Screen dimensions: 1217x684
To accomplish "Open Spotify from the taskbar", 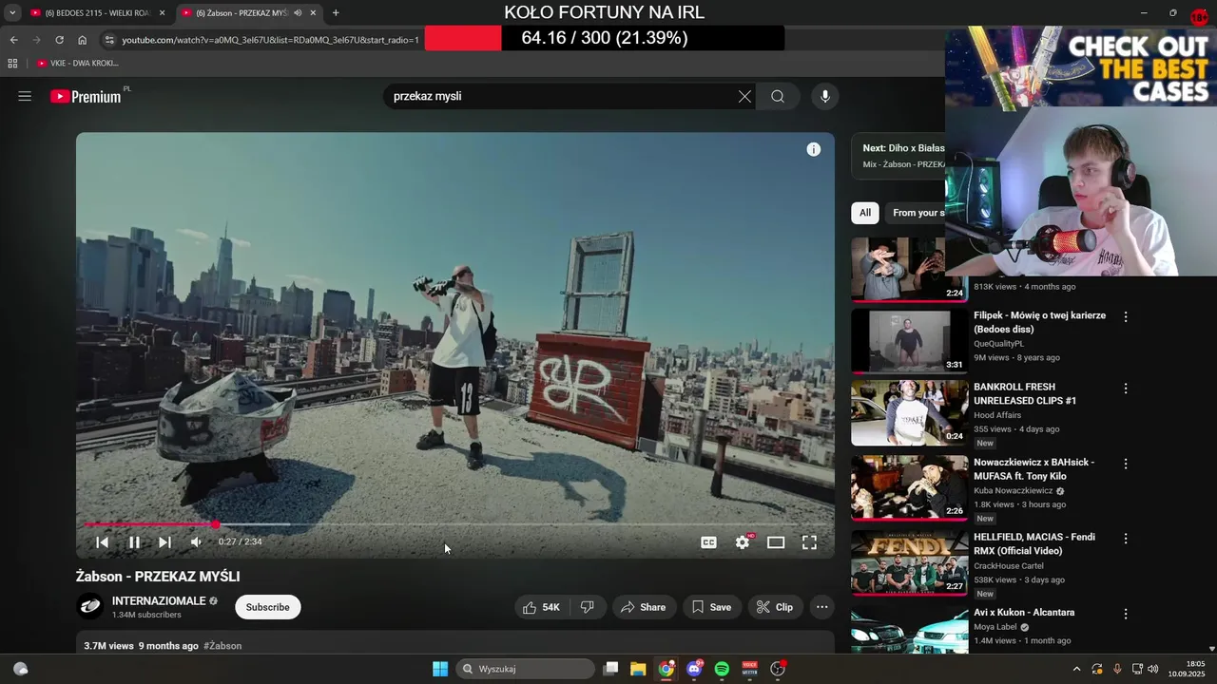I will (722, 669).
